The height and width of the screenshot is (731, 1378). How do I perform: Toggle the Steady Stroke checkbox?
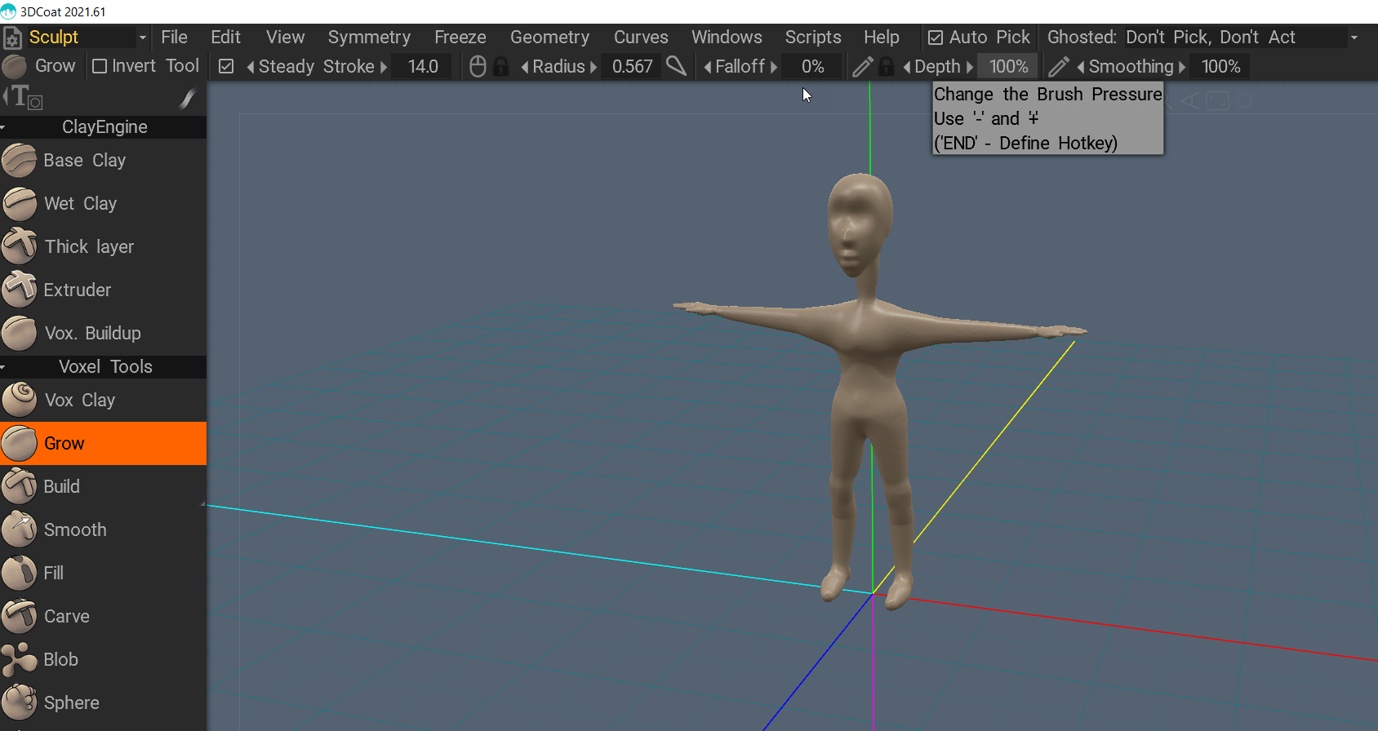pos(227,67)
